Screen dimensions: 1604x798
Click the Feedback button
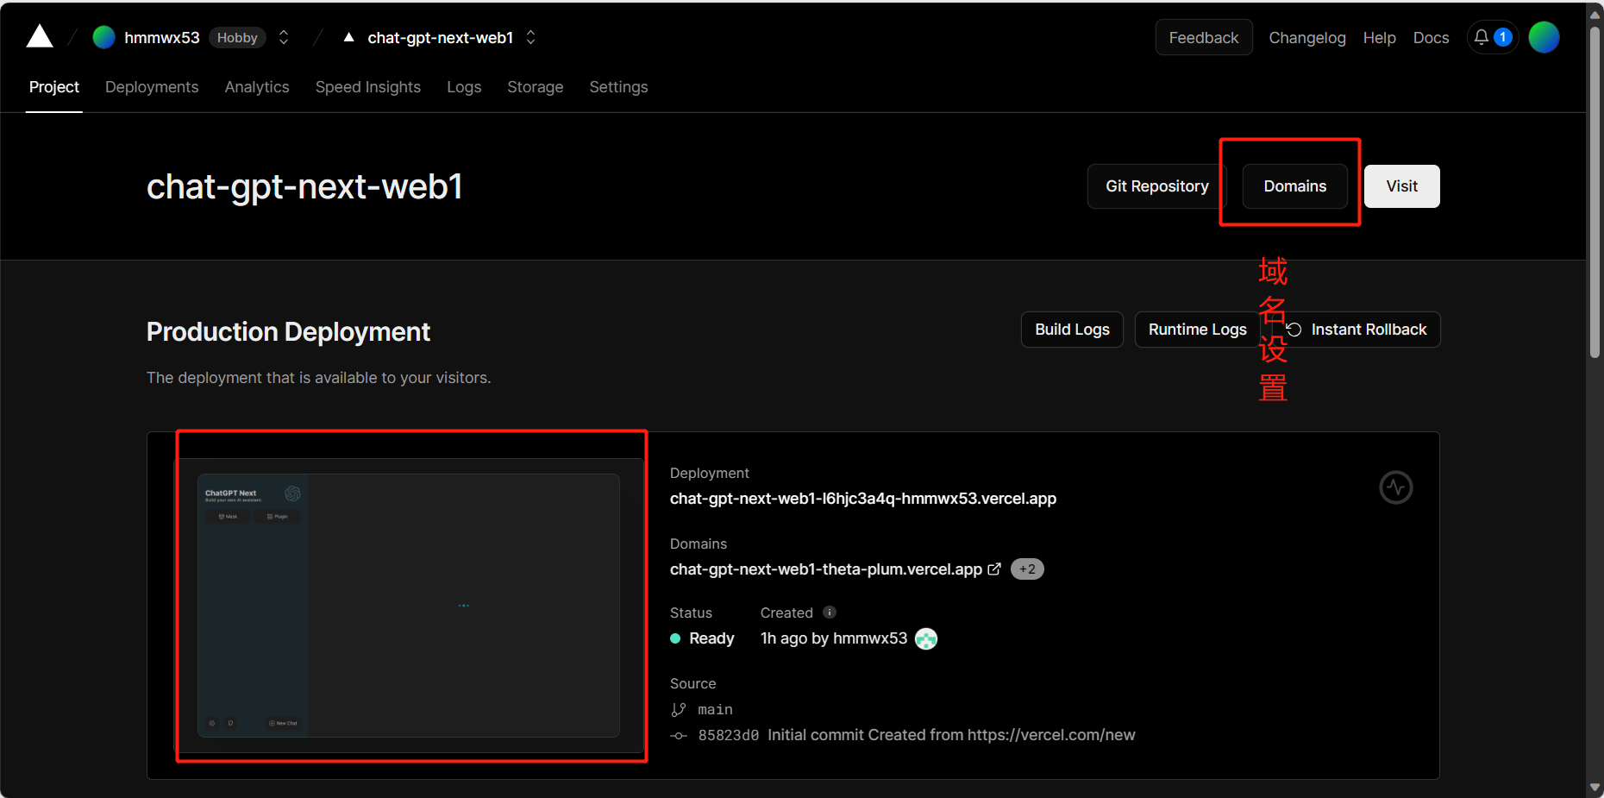point(1204,37)
